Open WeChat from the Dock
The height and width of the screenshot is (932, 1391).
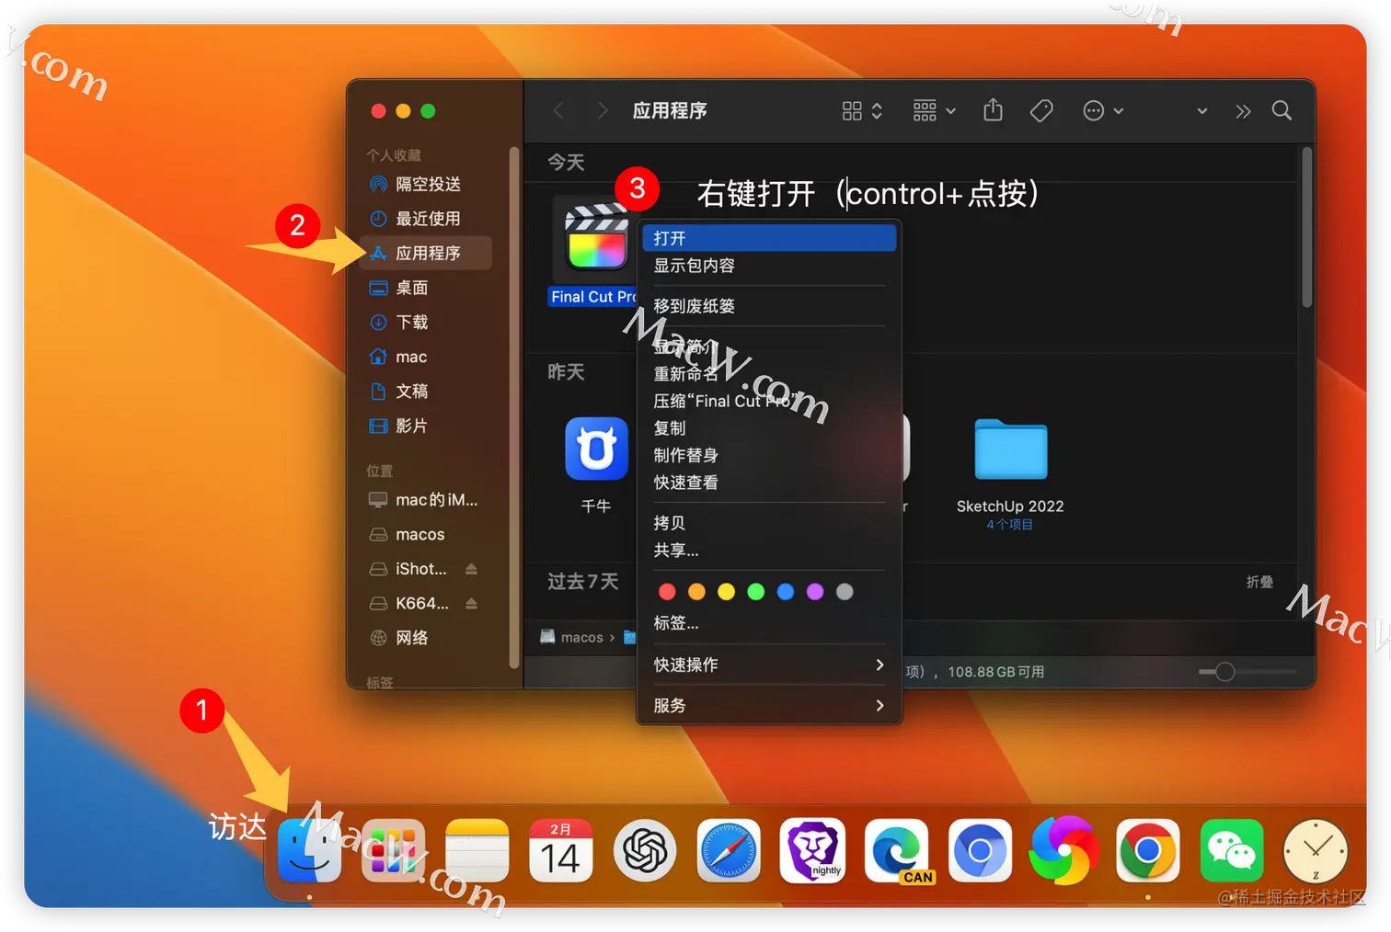coord(1232,851)
